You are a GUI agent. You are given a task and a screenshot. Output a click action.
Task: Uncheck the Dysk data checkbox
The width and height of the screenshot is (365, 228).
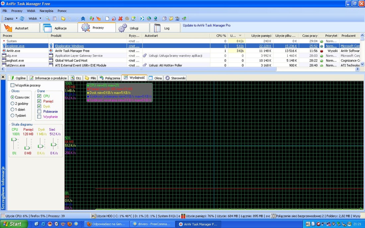[x=39, y=106]
